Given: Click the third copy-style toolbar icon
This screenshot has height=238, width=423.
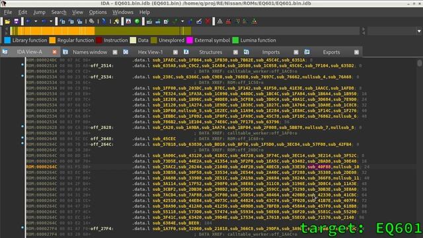Looking at the screenshot, I should [x=79, y=21].
